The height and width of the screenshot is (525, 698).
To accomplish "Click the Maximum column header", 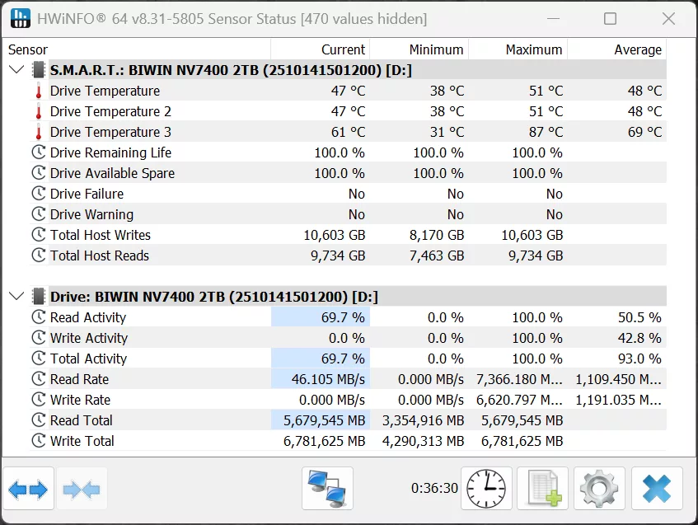I will (x=518, y=49).
